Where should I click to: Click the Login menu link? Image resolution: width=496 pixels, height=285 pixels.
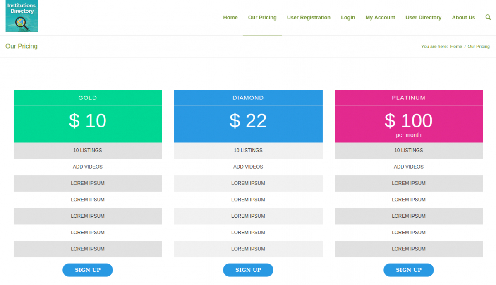(348, 18)
